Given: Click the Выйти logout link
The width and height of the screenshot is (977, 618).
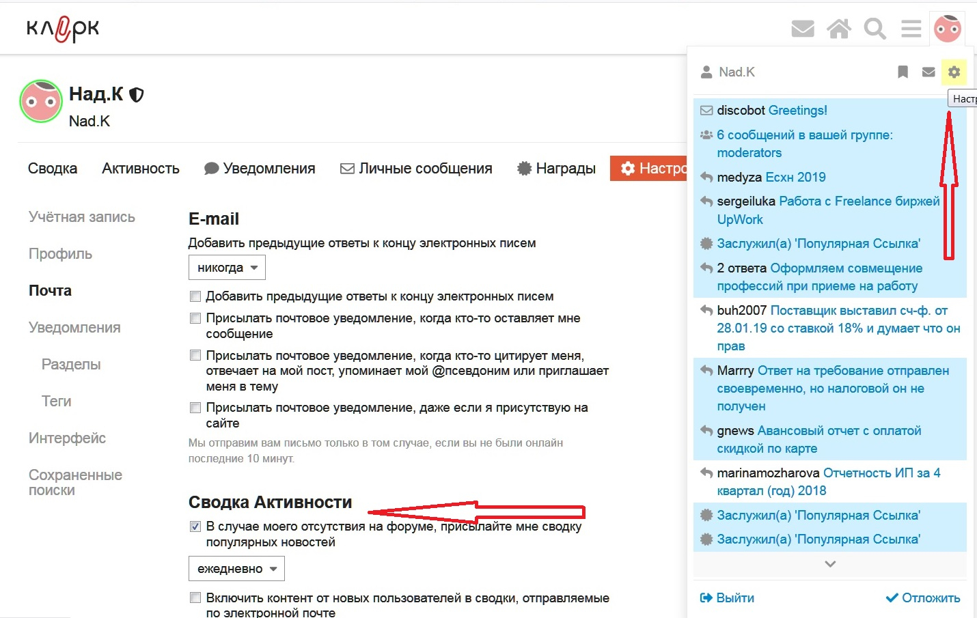Looking at the screenshot, I should click(727, 598).
